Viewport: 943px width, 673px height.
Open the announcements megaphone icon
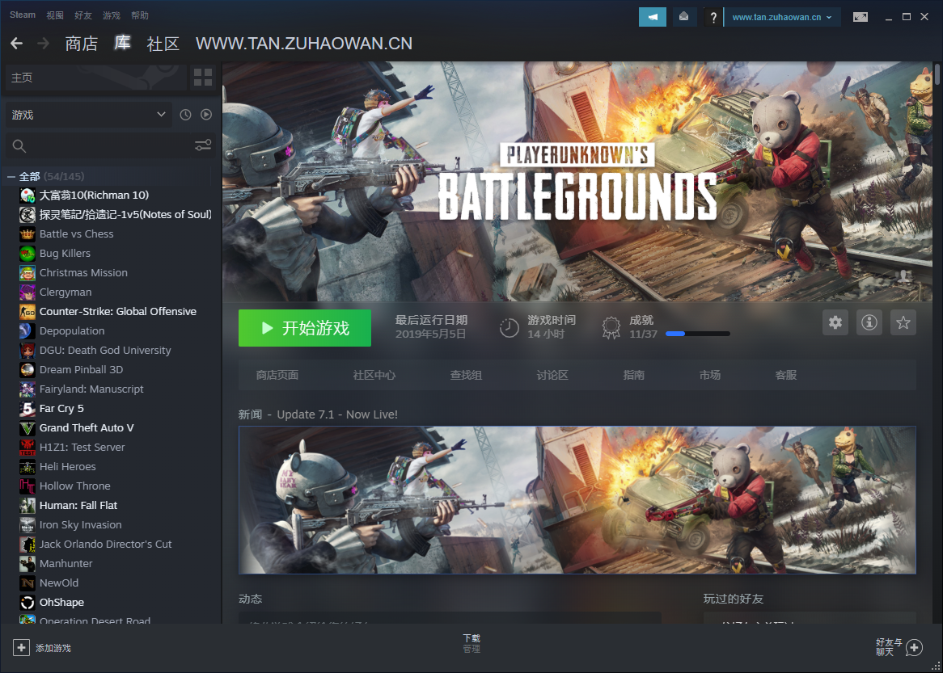tap(653, 17)
